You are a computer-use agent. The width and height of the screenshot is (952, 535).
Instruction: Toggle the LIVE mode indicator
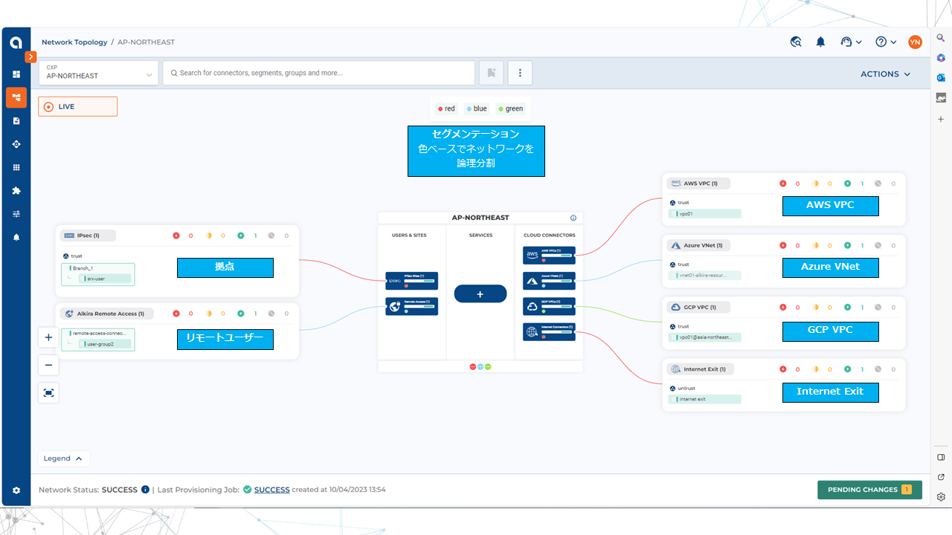[x=77, y=107]
